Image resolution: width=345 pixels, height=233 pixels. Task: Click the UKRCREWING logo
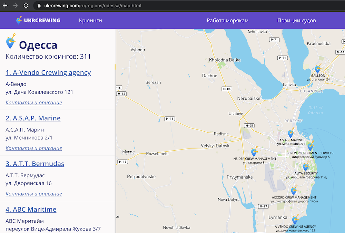38,20
